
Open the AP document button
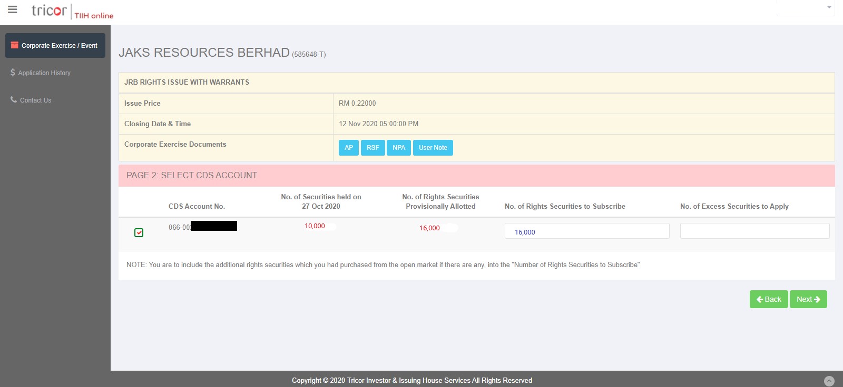349,148
